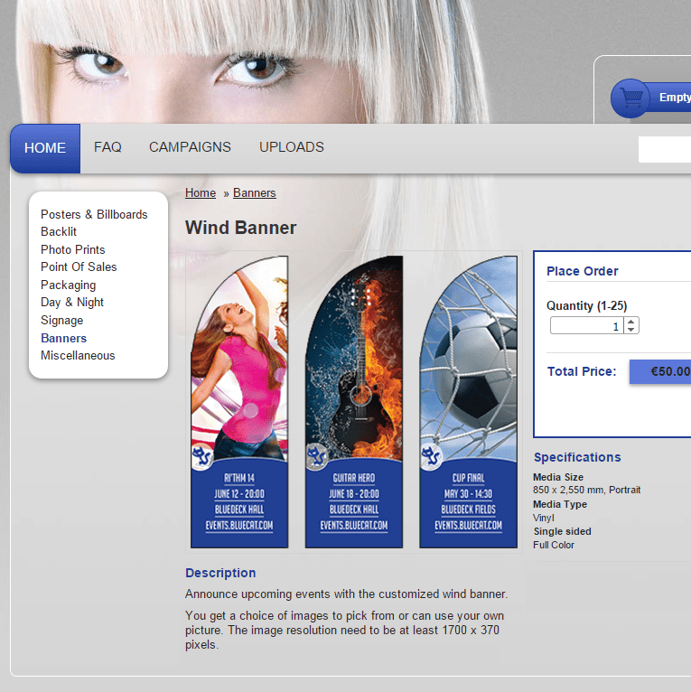691x692 pixels.
Task: Select Point Of Sales in sidebar
Action: pos(79,267)
